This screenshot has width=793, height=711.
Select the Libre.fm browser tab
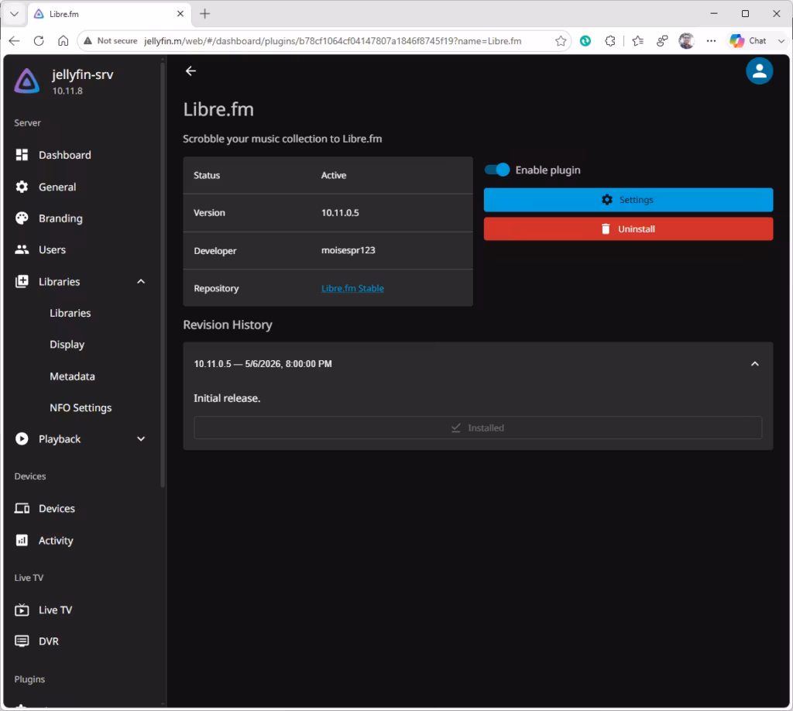tap(108, 14)
